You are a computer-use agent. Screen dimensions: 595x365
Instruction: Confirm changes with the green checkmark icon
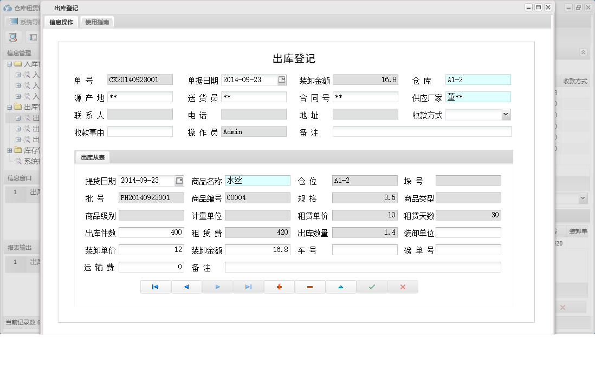pyautogui.click(x=372, y=287)
